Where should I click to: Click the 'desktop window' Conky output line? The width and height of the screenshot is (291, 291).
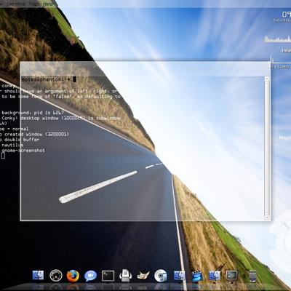(x=60, y=118)
